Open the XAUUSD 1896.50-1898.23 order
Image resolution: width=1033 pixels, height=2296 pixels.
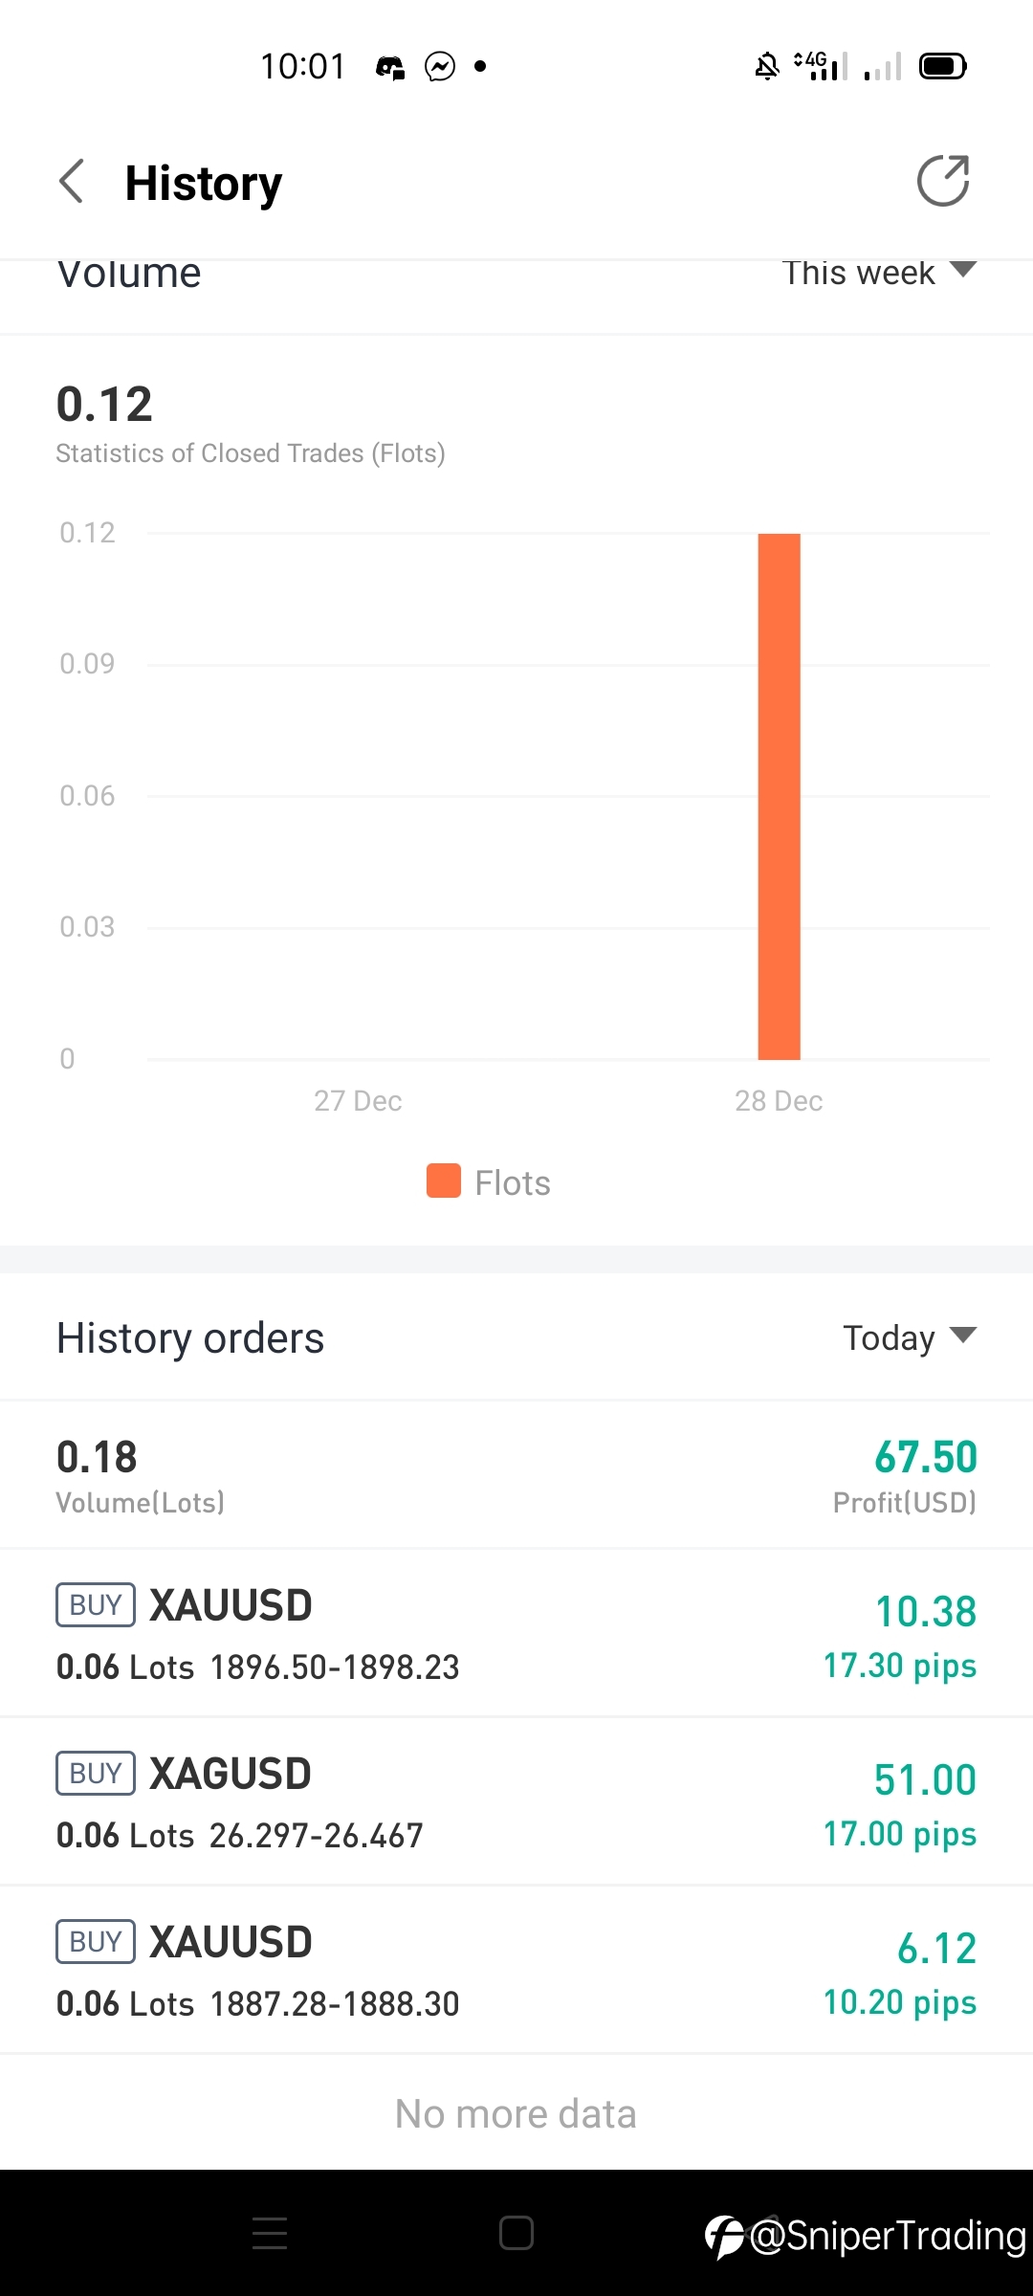[x=516, y=1633]
